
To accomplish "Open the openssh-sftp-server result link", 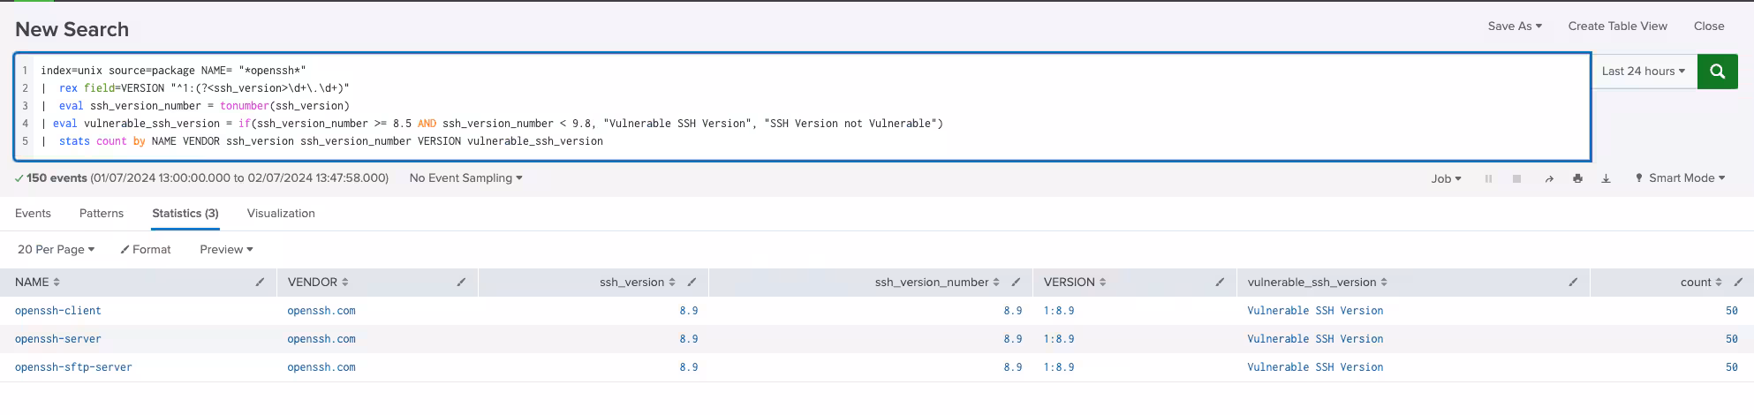I will click(x=73, y=367).
